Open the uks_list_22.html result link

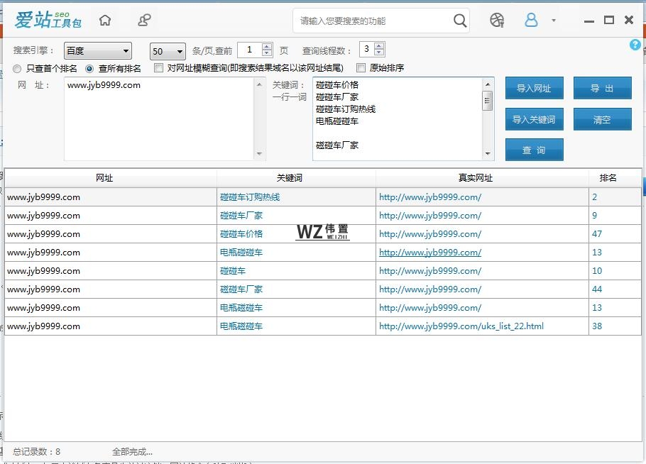(x=461, y=326)
